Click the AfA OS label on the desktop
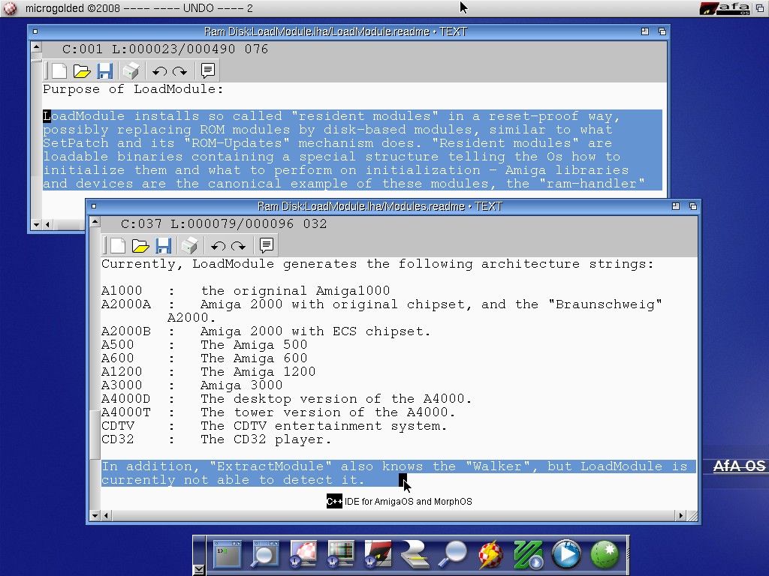 pyautogui.click(x=739, y=466)
